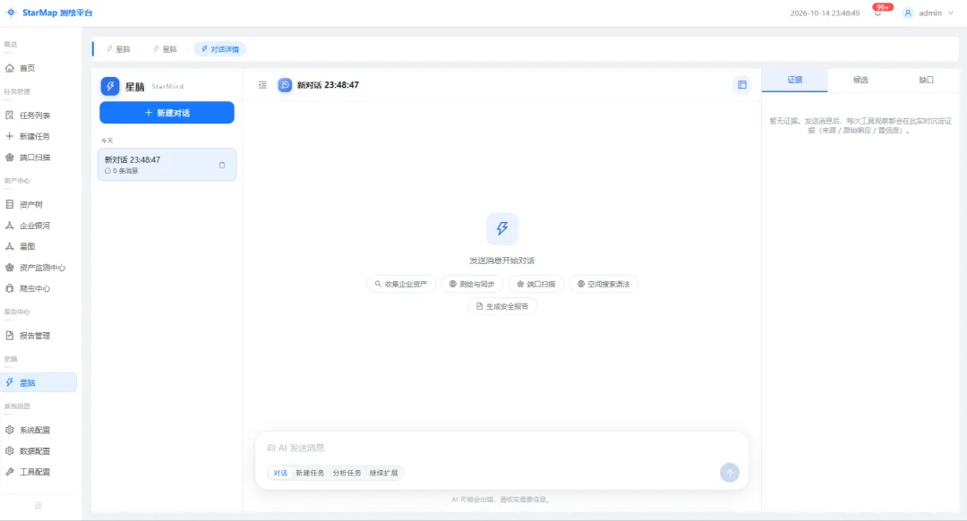
Task: Click the 收集企业资产 suggestion chip
Action: click(x=401, y=285)
